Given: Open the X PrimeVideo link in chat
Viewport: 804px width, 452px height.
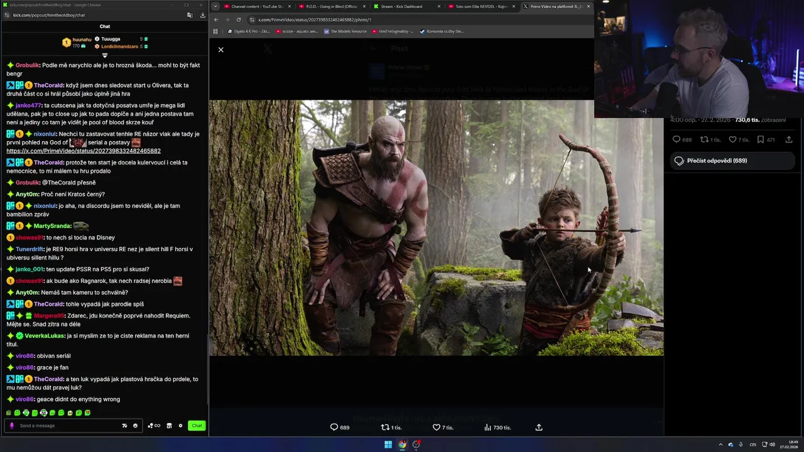Looking at the screenshot, I should 84,151.
